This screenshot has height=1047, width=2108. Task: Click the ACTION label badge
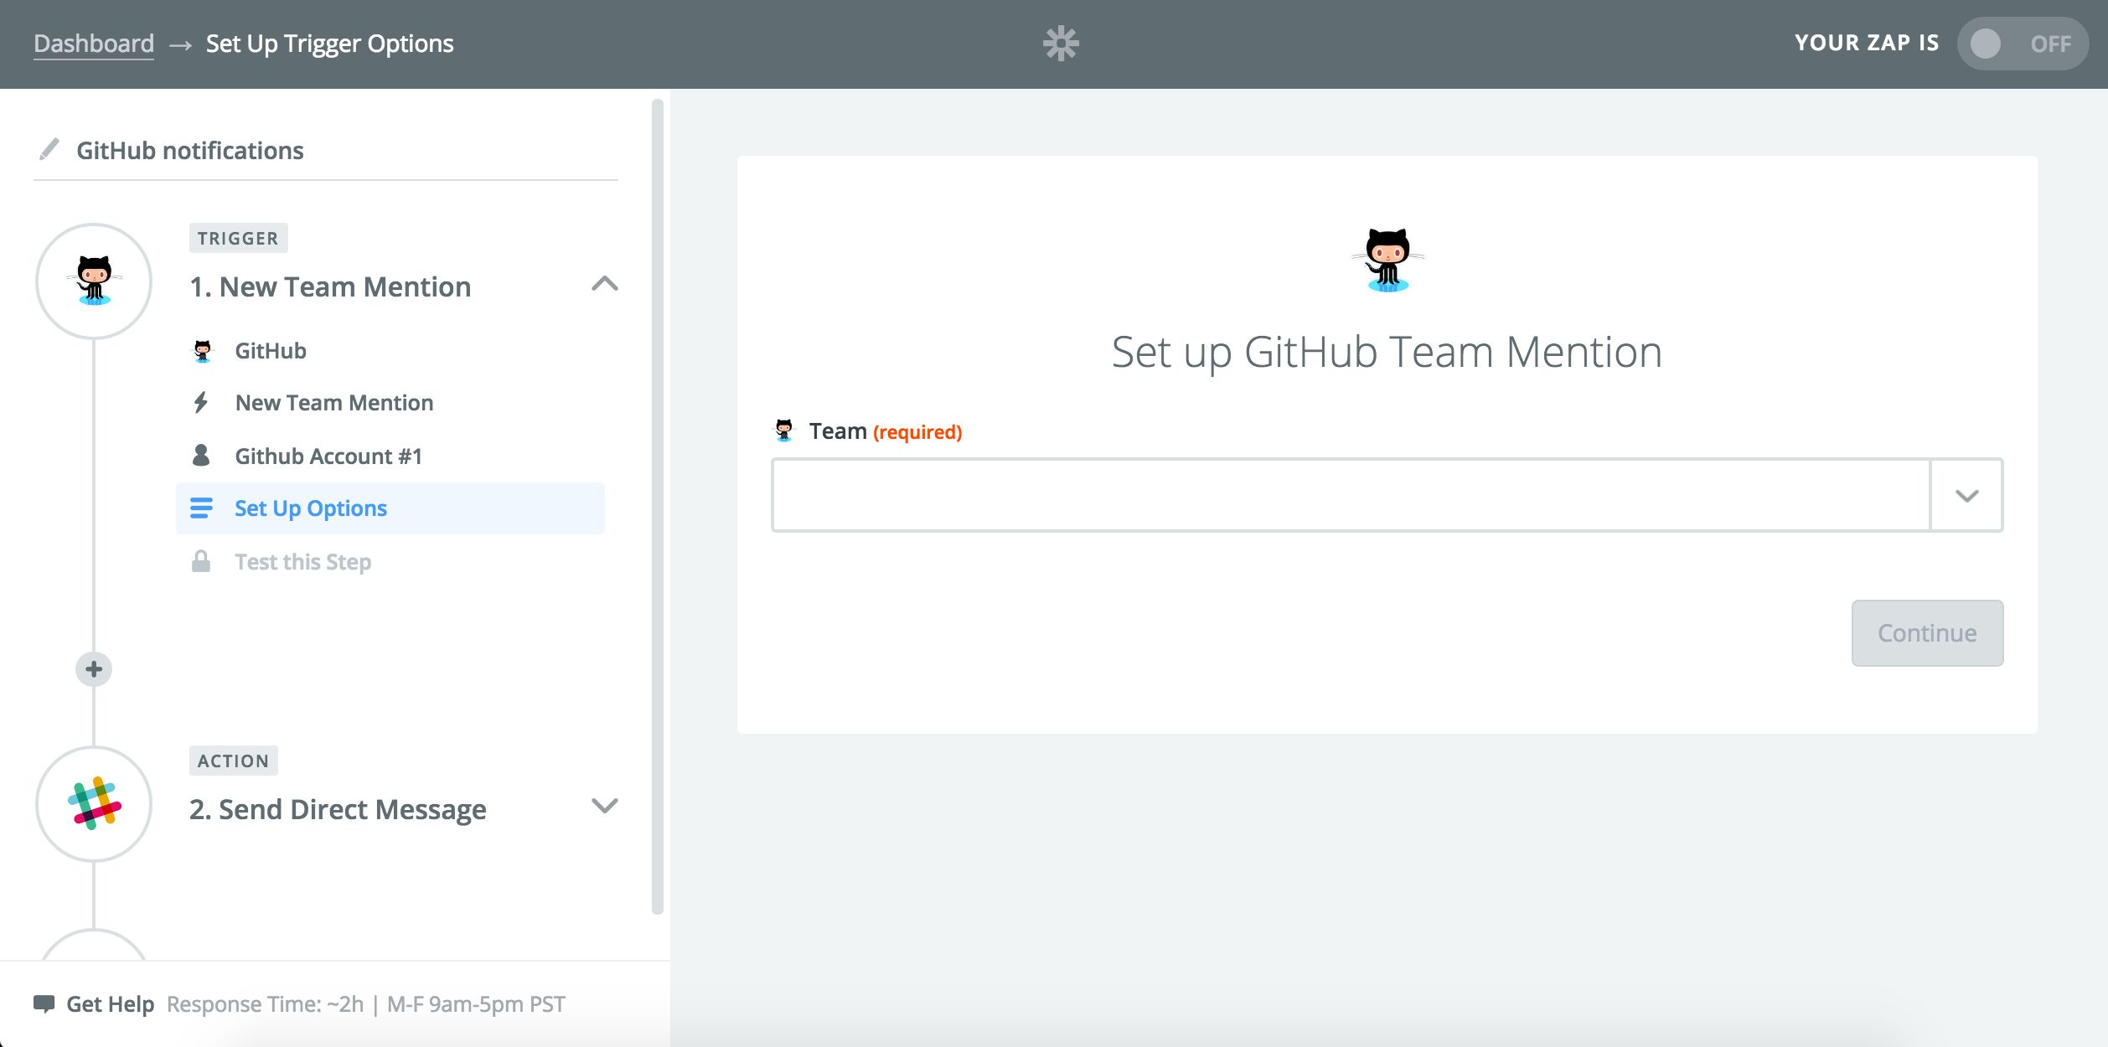click(234, 761)
